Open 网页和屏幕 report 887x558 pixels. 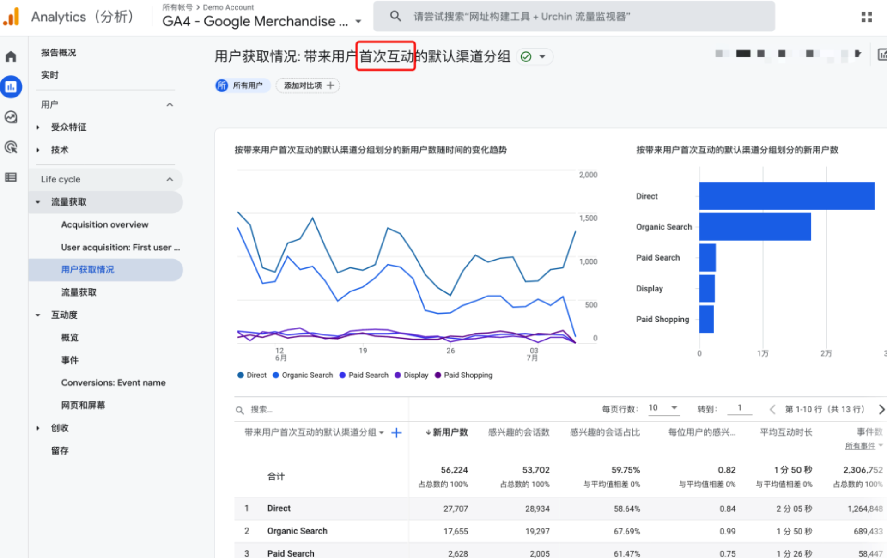click(83, 406)
